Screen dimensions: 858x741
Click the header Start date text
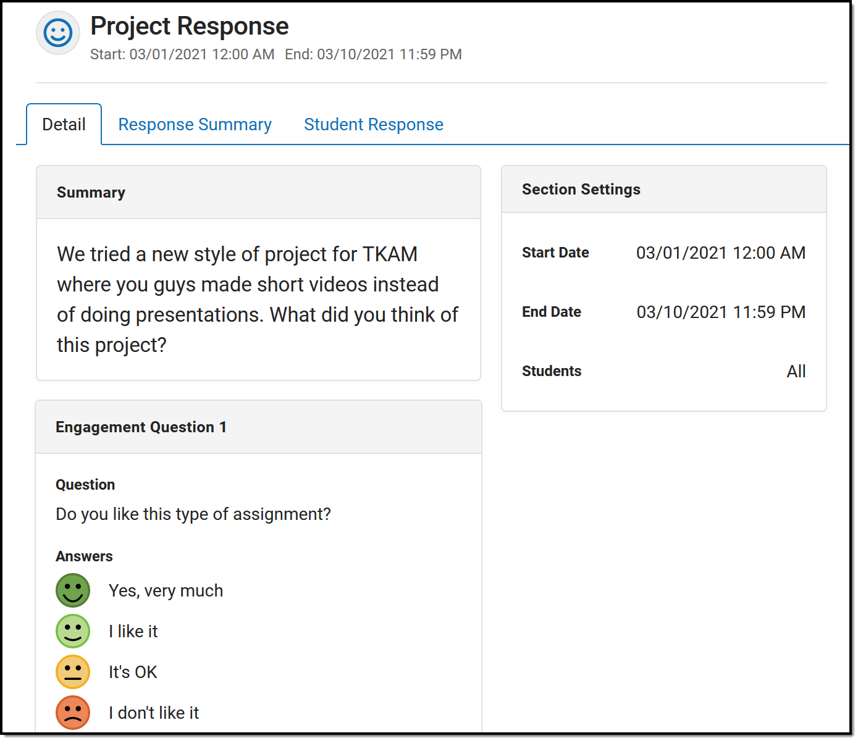point(182,54)
